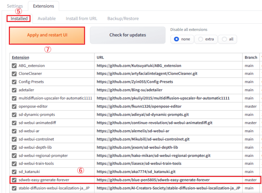Open the Backup/Restore tab
The height and width of the screenshot is (193, 262).
pyautogui.click(x=123, y=18)
